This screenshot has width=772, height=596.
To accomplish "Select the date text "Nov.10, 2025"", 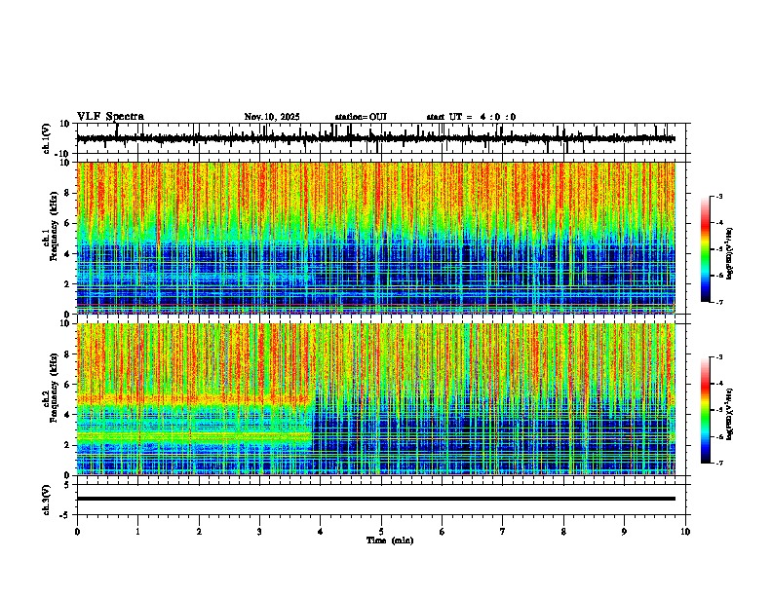I will click(272, 117).
